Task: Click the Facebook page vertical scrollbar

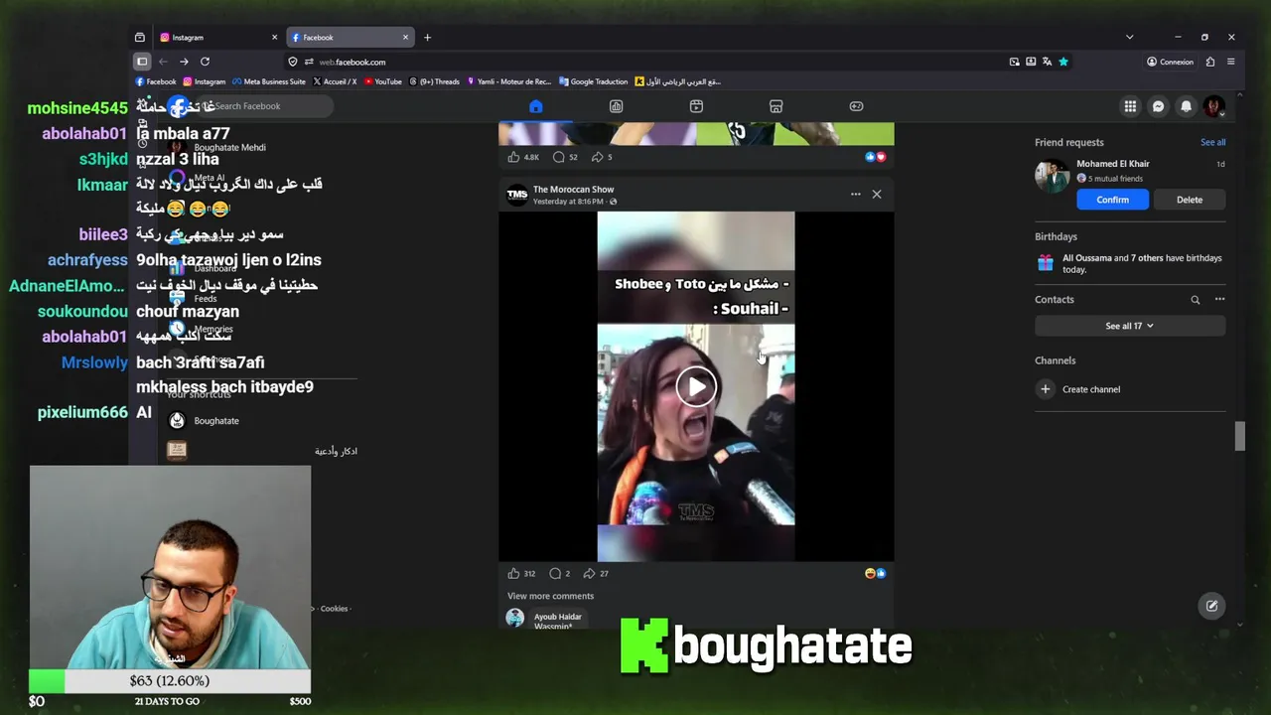Action: (x=1239, y=437)
